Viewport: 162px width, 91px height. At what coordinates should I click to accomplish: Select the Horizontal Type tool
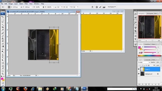3,57
